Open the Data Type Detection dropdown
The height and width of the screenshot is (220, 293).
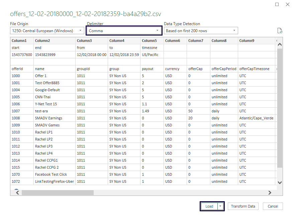(x=234, y=30)
